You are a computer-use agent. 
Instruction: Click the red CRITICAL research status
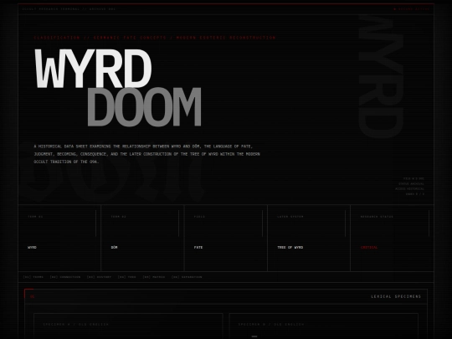click(x=369, y=247)
